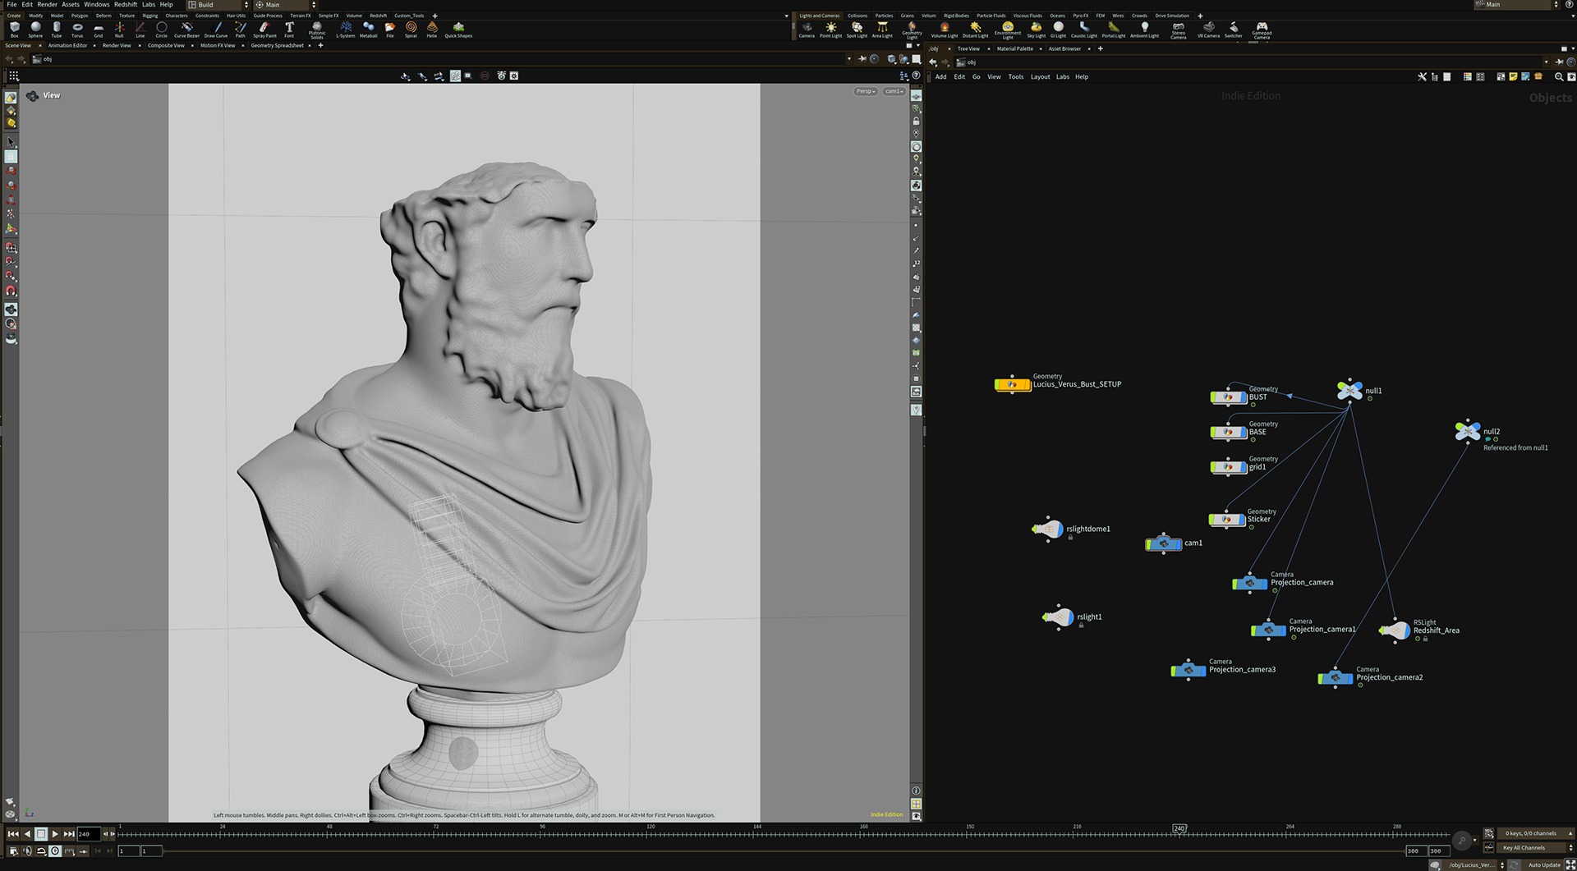The width and height of the screenshot is (1577, 871).
Task: Toggle audio on the playbar
Action: coord(27,851)
